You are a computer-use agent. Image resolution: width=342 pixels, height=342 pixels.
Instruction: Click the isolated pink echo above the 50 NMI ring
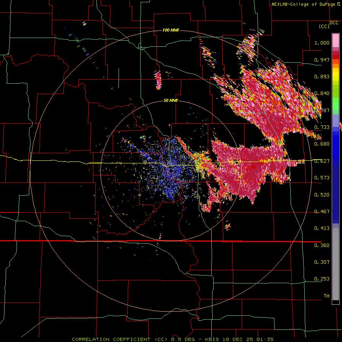tap(158, 80)
